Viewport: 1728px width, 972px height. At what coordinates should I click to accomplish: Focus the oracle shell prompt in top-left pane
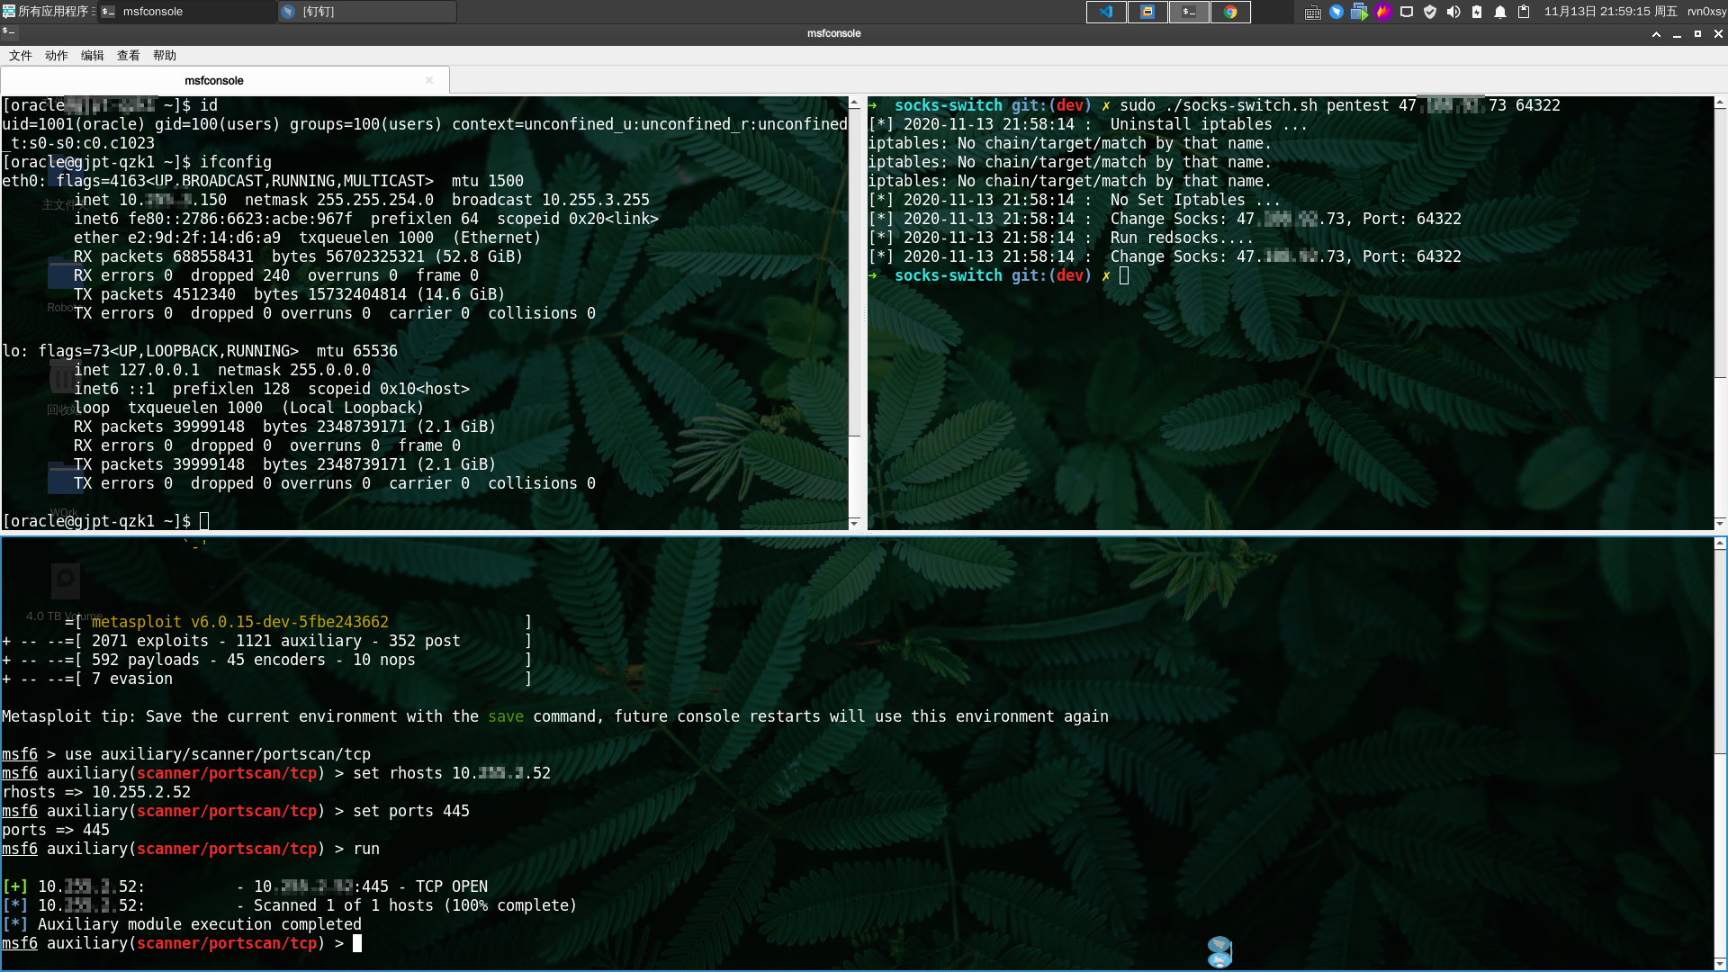coord(105,521)
